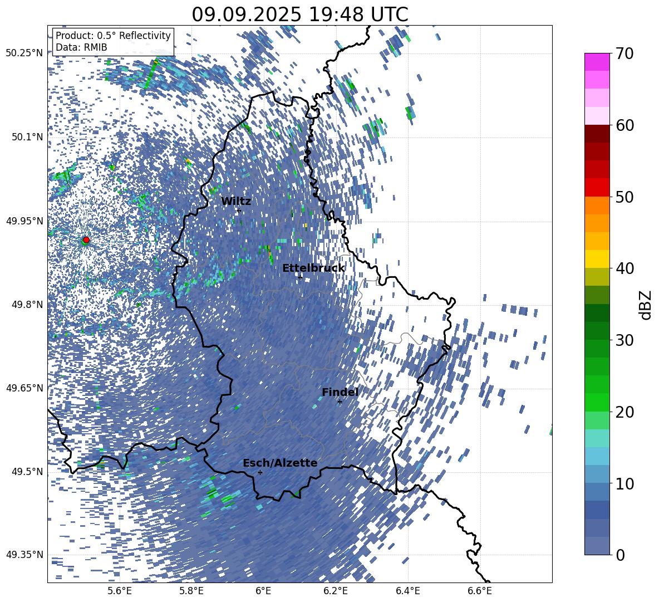The width and height of the screenshot is (659, 602).
Task: Click the Findel cross marker
Action: tap(340, 402)
